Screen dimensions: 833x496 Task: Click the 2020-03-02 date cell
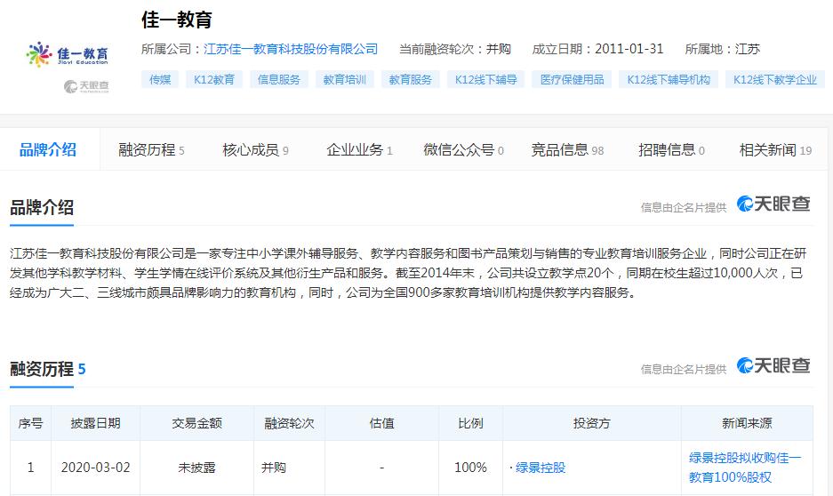point(96,468)
